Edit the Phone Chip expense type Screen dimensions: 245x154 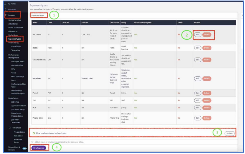coord(197,118)
